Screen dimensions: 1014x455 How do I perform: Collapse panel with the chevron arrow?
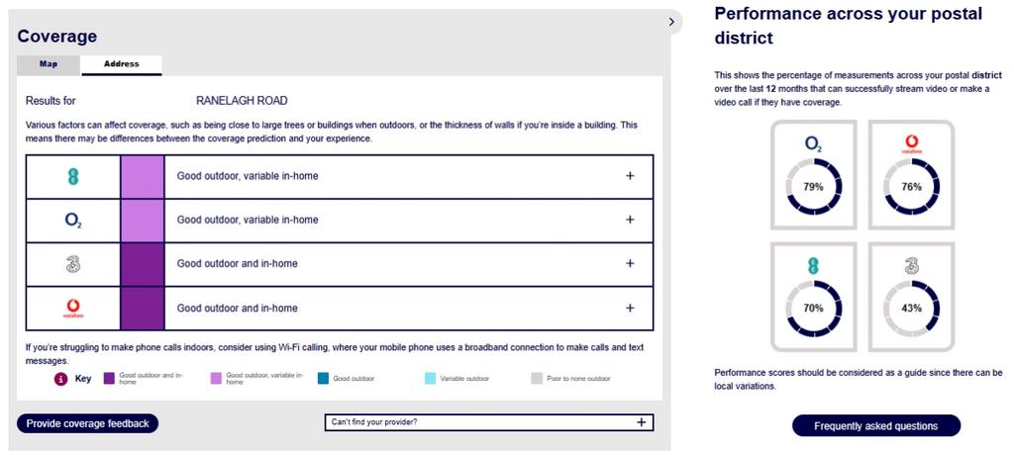[x=672, y=22]
